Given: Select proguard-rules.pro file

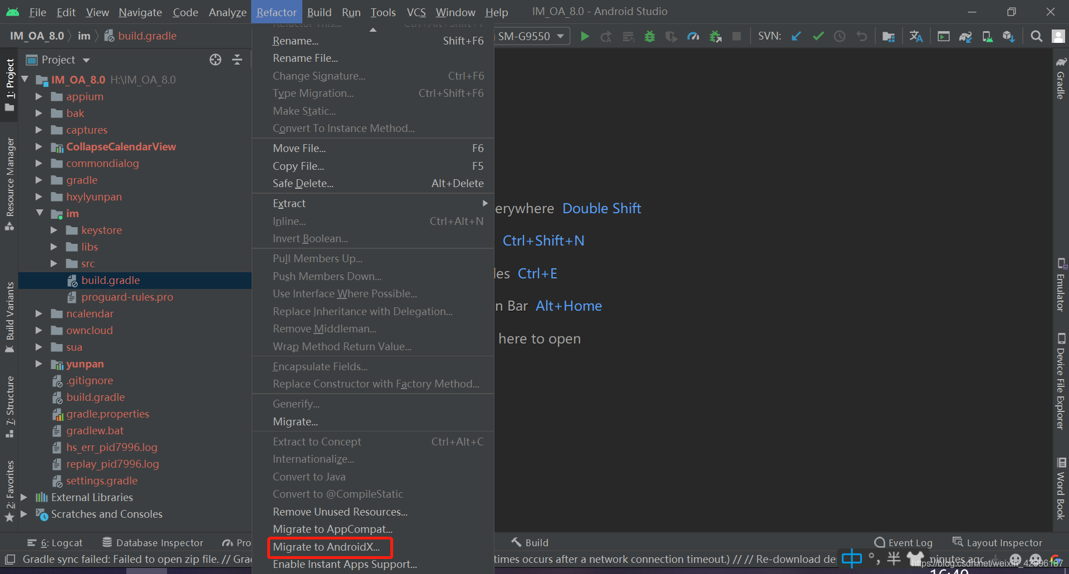Looking at the screenshot, I should coord(127,297).
